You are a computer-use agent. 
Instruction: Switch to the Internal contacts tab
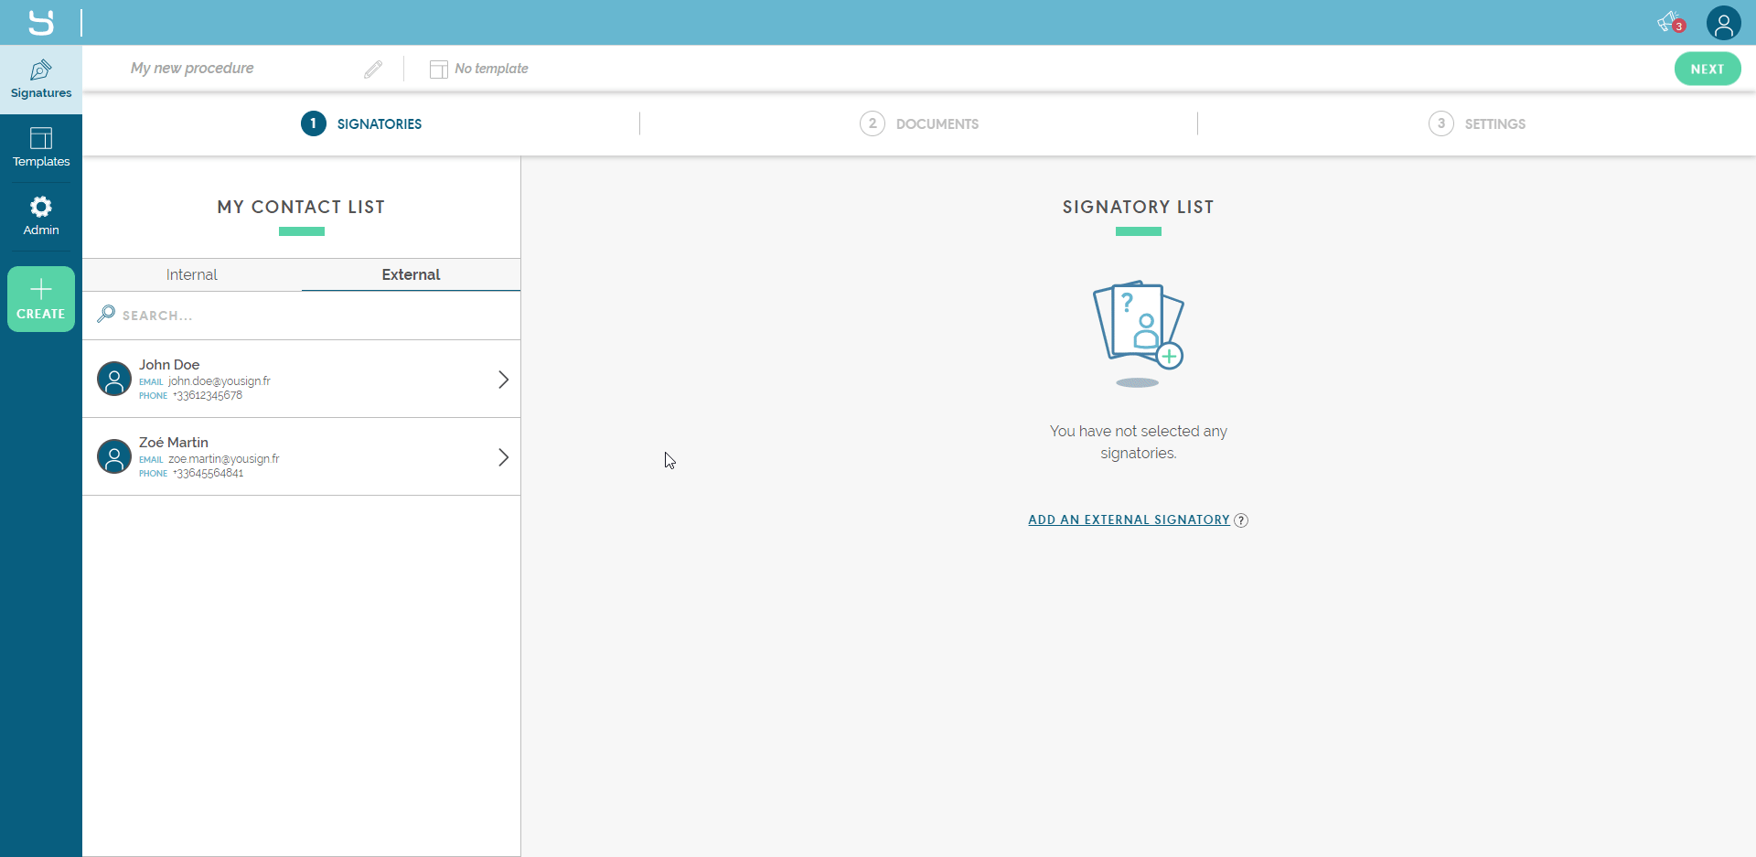[192, 274]
